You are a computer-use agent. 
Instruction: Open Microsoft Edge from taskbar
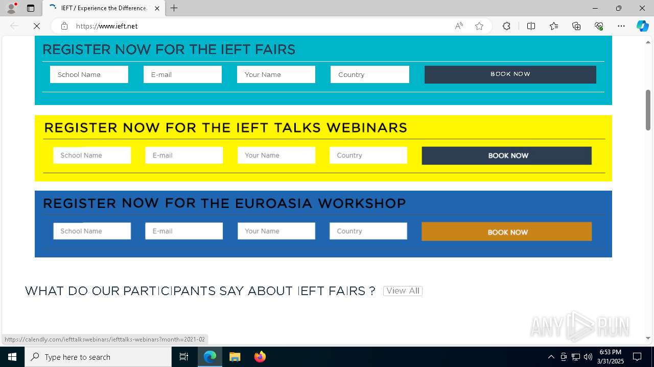click(x=210, y=357)
